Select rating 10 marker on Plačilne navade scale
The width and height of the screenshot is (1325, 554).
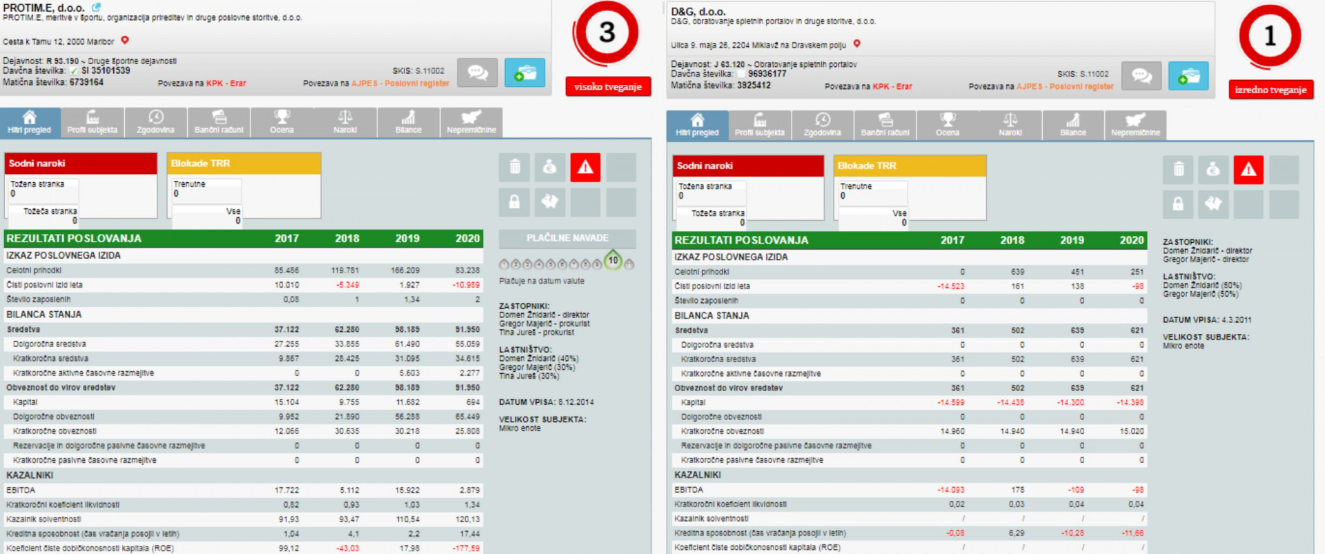click(613, 261)
